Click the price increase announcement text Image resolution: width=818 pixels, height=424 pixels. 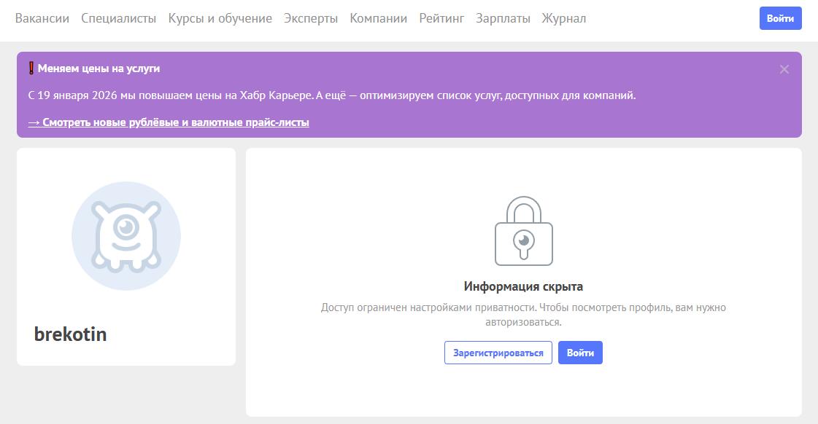point(332,95)
